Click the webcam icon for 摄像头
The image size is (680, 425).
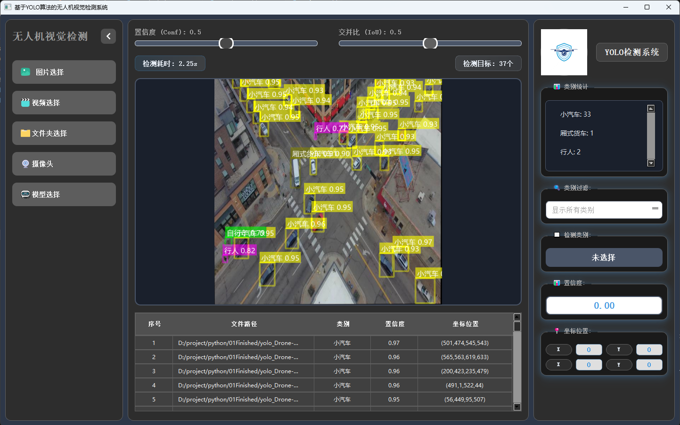[x=25, y=164]
